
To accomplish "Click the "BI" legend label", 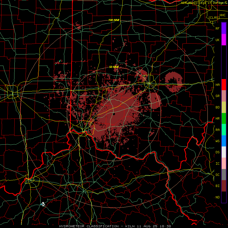I will (x=217, y=186).
